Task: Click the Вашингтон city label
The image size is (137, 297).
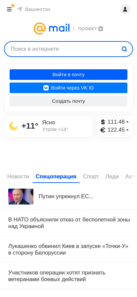Action: [38, 9]
